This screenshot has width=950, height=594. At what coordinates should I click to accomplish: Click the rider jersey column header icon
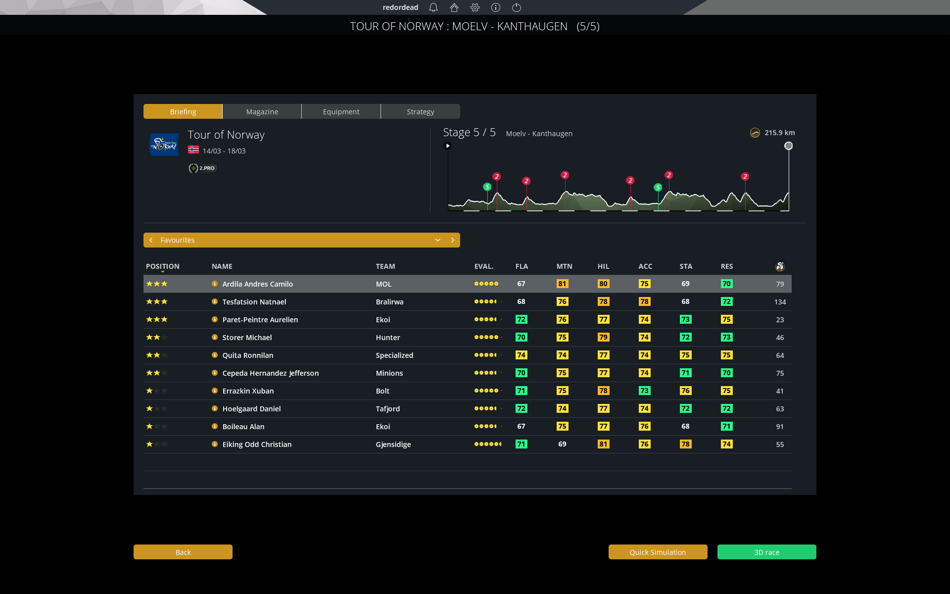click(780, 266)
